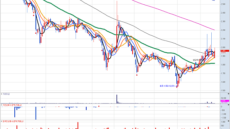Expand the 거래대금 panel arrow
This screenshot has height=129, width=230.
coord(1,94)
